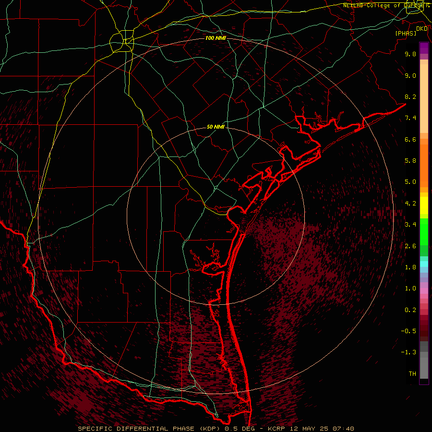Image resolution: width=432 pixels, height=432 pixels.
Task: Select the 7.4 value on the color scale
Action: pos(410,118)
